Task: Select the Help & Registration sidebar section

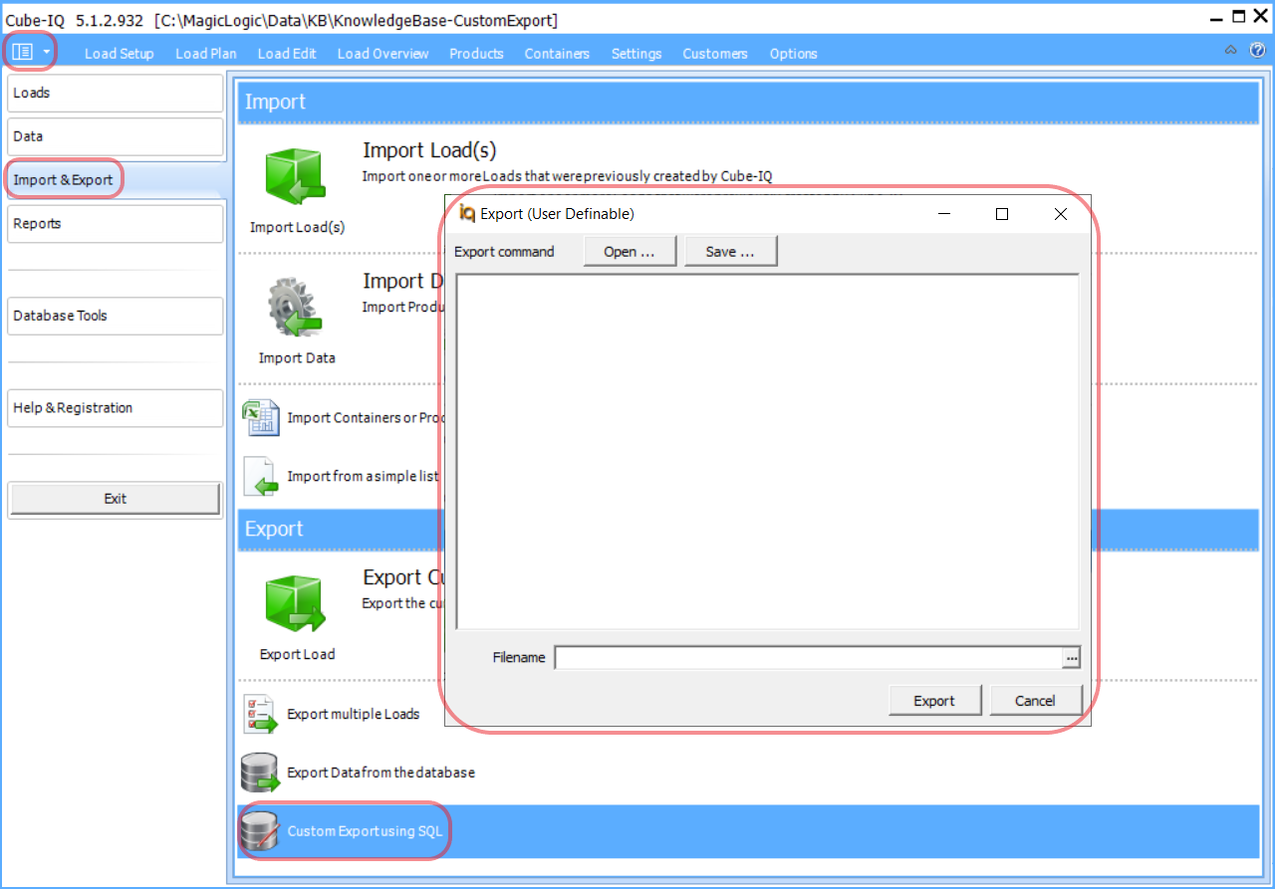Action: pyautogui.click(x=116, y=408)
